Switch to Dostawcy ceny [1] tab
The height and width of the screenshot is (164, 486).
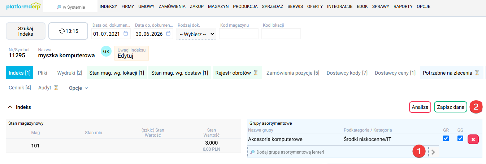395,73
